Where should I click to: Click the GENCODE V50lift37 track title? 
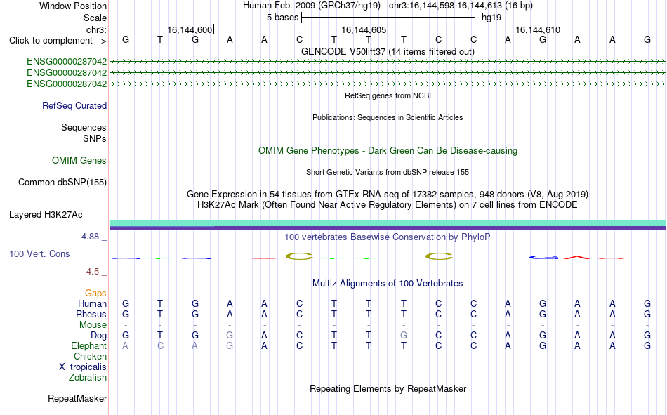pos(388,51)
